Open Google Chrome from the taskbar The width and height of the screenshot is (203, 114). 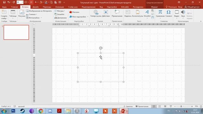41,111
